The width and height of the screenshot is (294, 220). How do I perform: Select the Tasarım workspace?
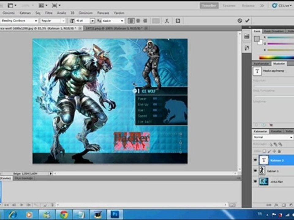[x=229, y=5]
